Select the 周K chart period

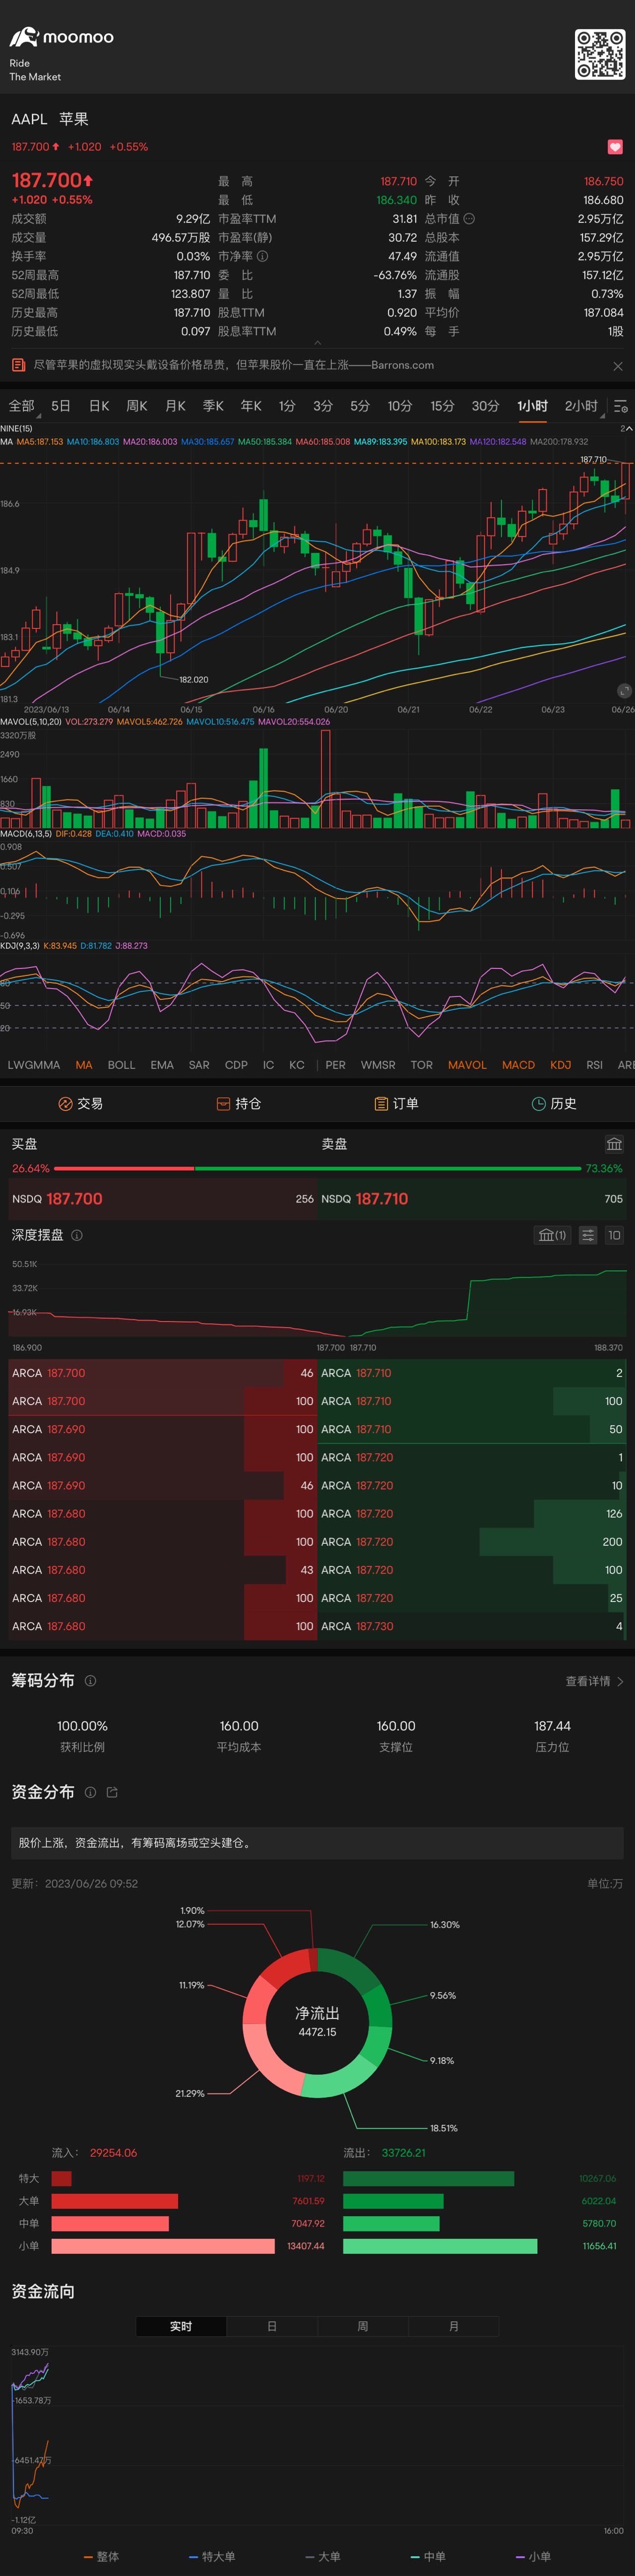tap(137, 406)
